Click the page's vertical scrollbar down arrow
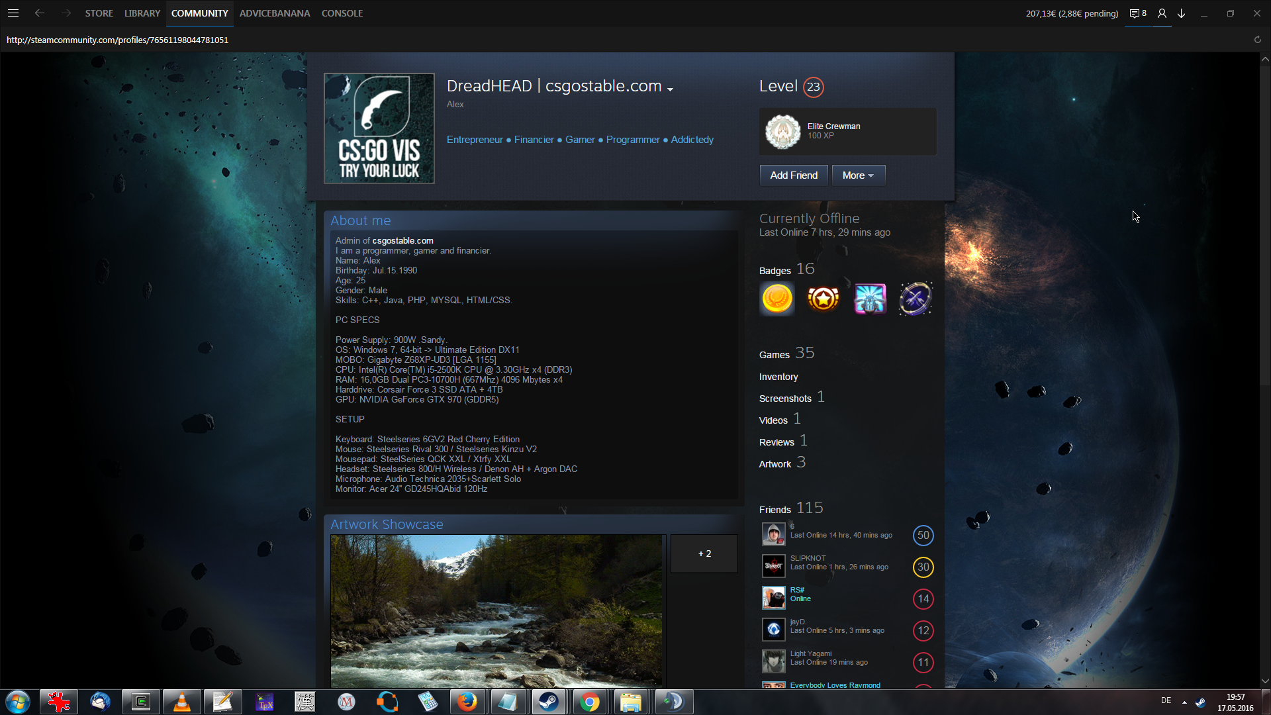The height and width of the screenshot is (715, 1271). [x=1264, y=681]
